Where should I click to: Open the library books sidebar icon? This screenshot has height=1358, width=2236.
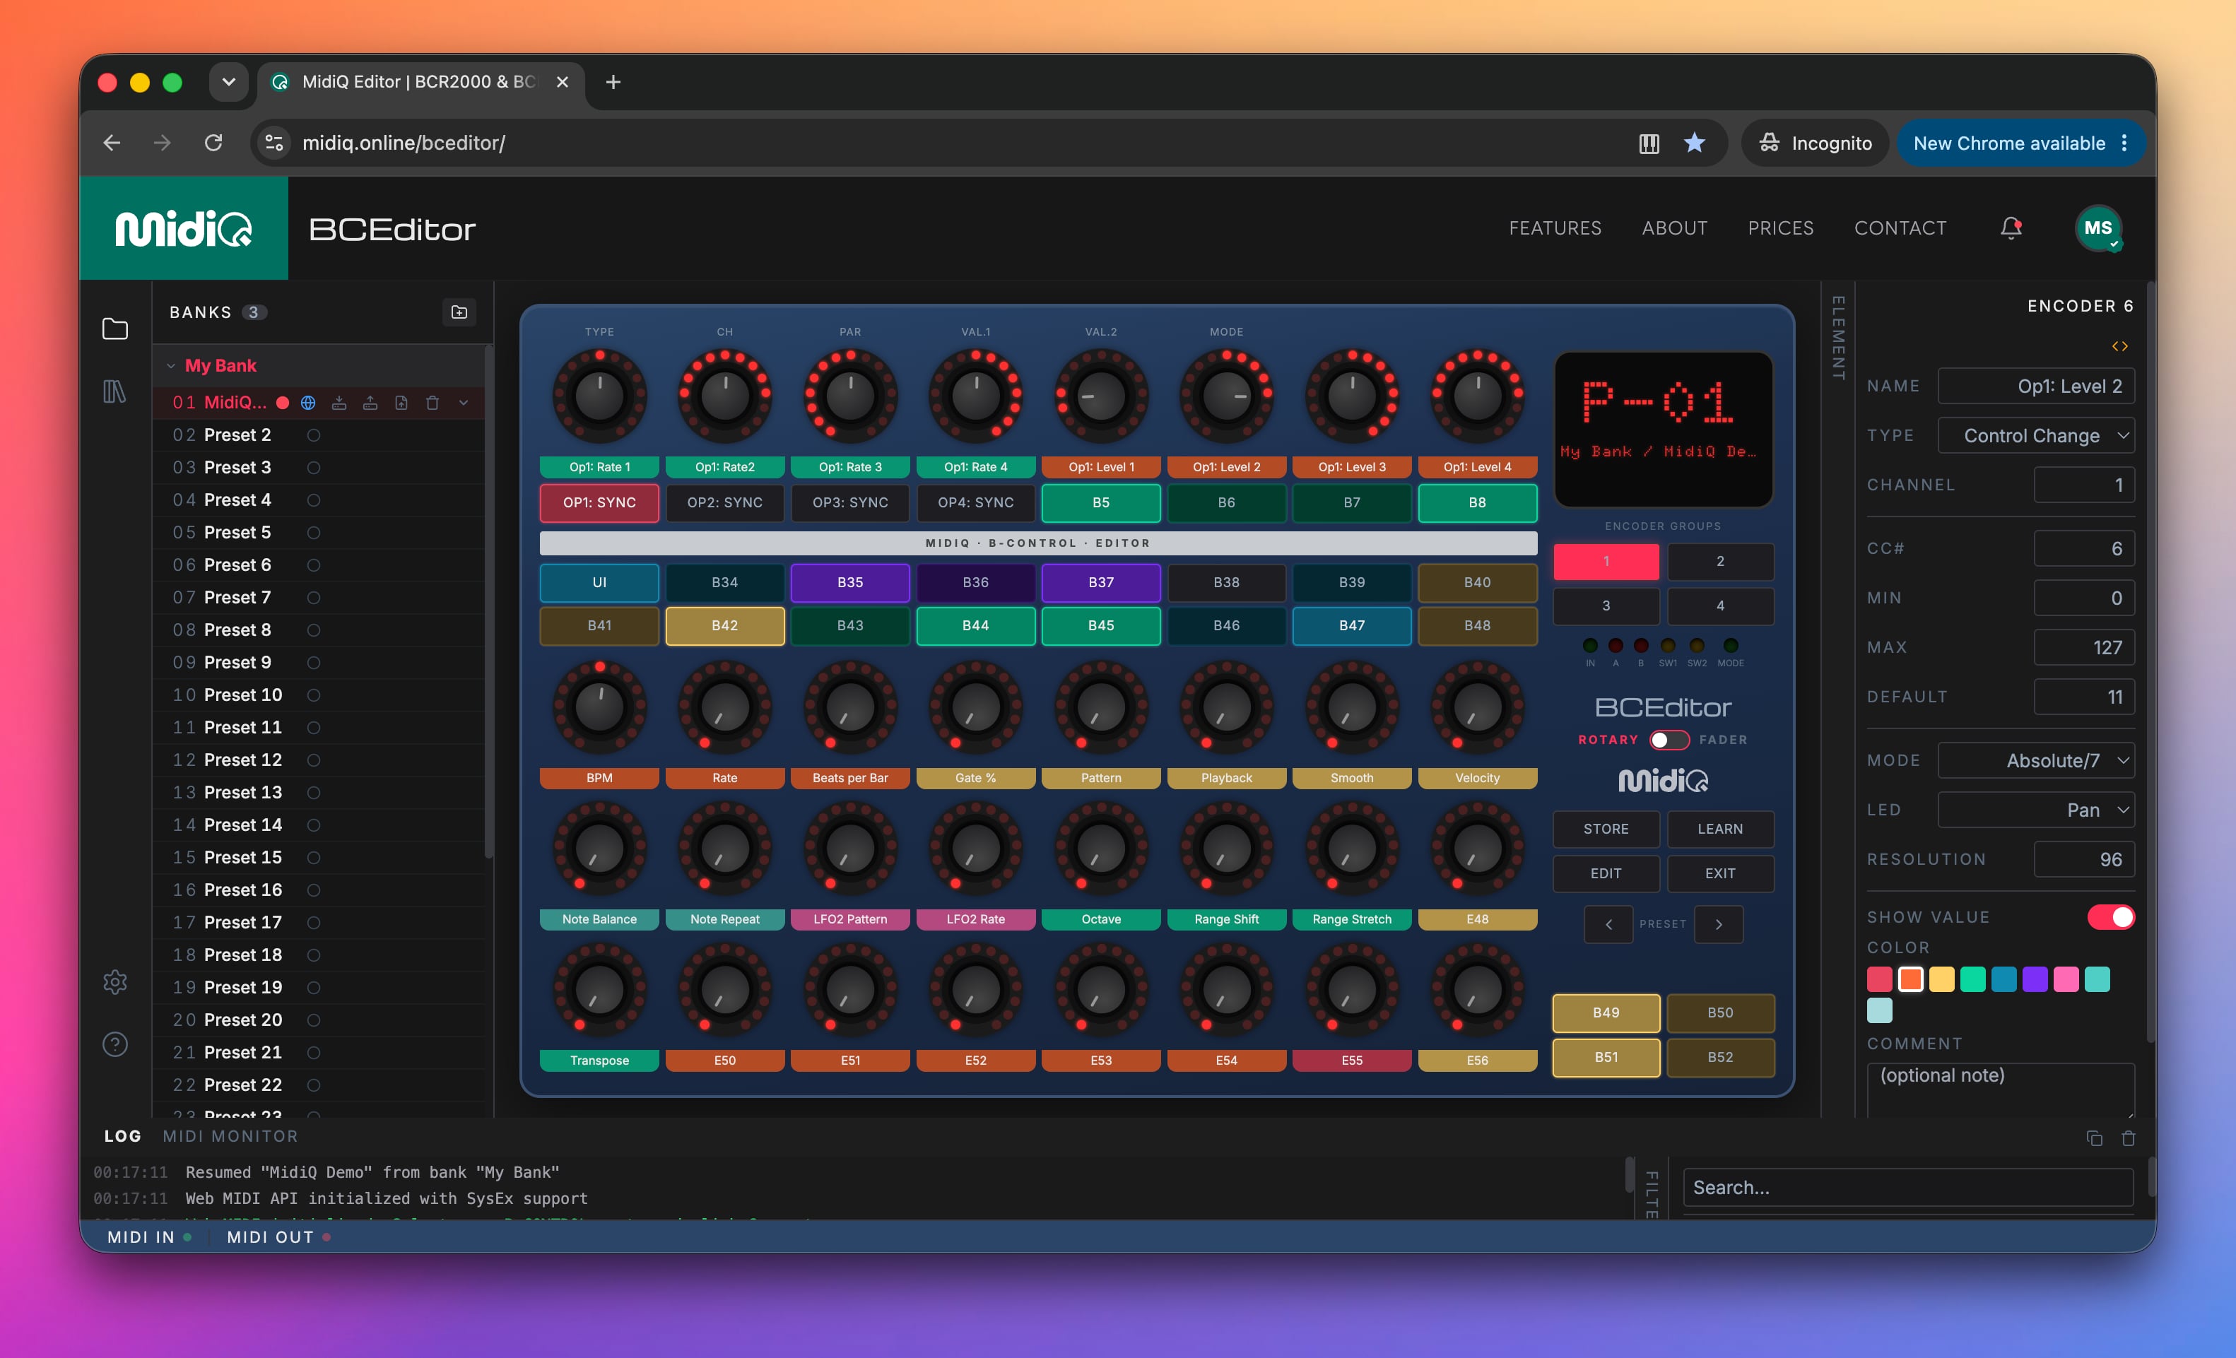[x=114, y=391]
